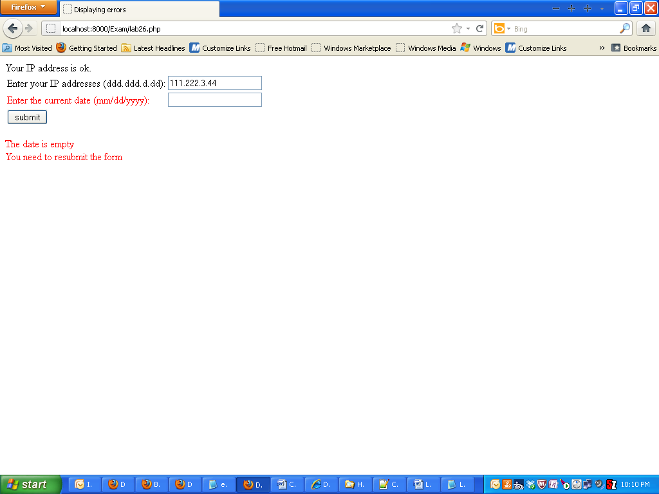Click the Home button in the toolbar

click(x=645, y=28)
